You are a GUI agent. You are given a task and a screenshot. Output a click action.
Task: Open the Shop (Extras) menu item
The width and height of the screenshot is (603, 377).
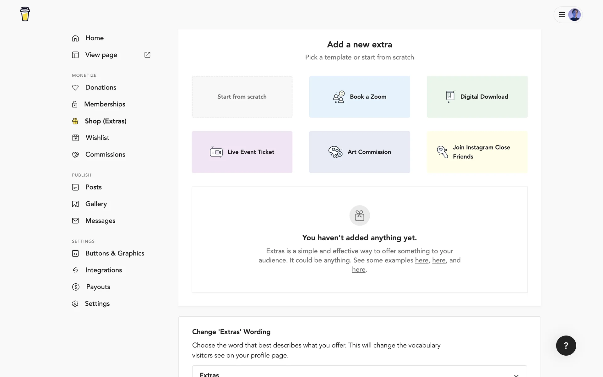[106, 121]
